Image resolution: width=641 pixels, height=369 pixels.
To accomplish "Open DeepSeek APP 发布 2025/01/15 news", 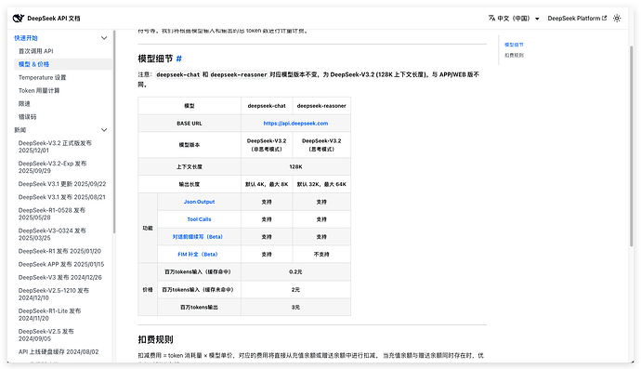I will tap(61, 264).
